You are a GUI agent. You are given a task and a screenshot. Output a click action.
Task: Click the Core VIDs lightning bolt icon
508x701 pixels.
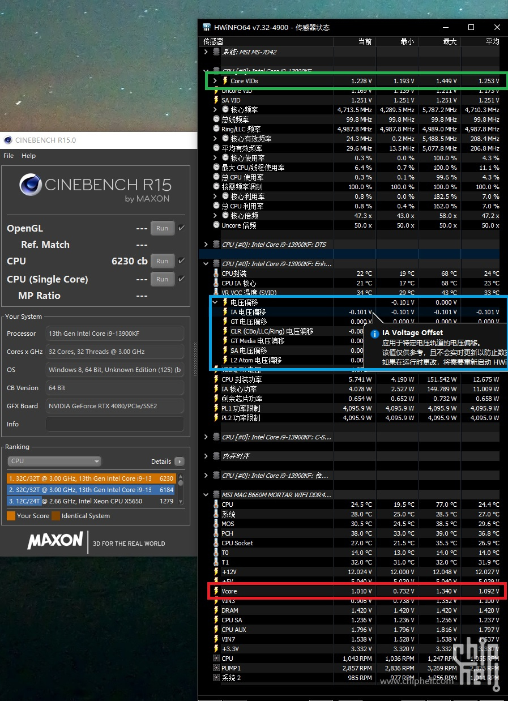tap(225, 81)
